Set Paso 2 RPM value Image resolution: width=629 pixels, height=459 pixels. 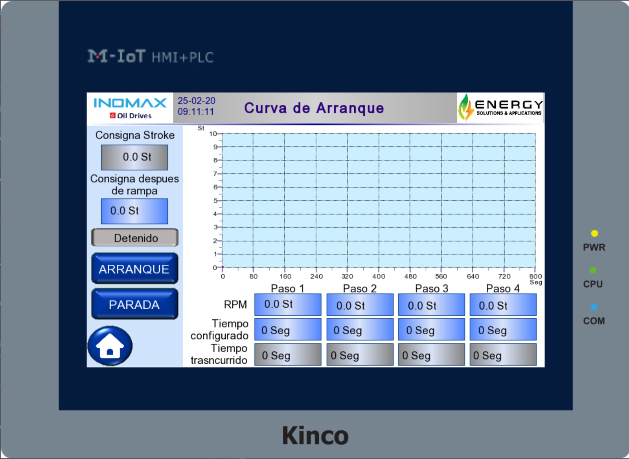[360, 305]
